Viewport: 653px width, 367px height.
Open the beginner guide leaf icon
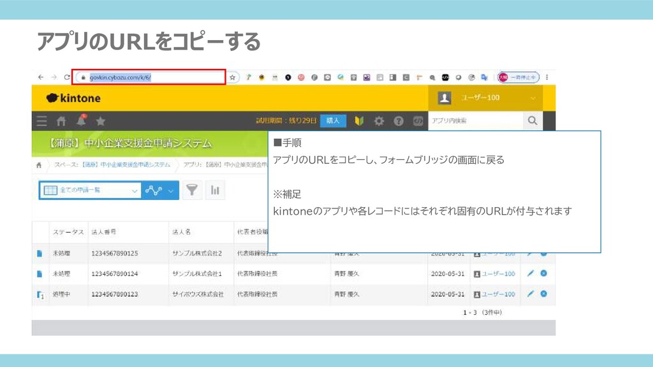[x=359, y=120]
